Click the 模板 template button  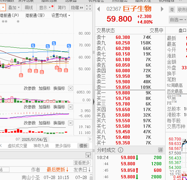click(x=83, y=146)
